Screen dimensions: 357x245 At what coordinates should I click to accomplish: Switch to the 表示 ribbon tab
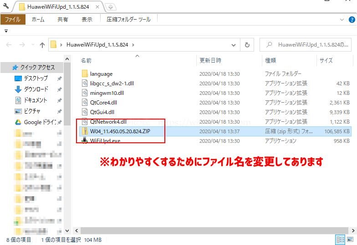[87, 19]
